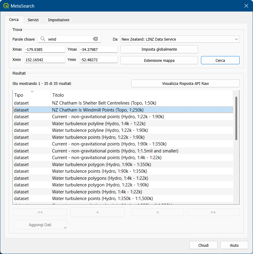The width and height of the screenshot is (253, 254).
Task: Click the Titolo column header
Action: point(142,95)
